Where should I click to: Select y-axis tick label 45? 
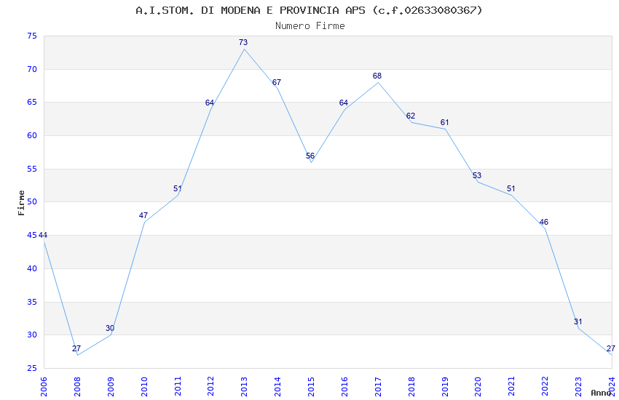click(32, 235)
